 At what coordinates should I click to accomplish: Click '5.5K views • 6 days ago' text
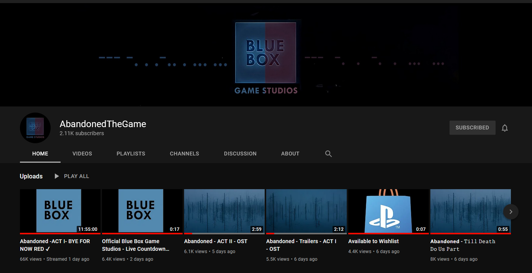coord(292,259)
